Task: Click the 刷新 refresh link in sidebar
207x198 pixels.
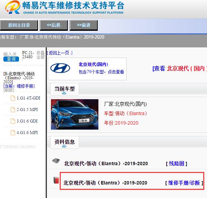Action: pos(9,90)
